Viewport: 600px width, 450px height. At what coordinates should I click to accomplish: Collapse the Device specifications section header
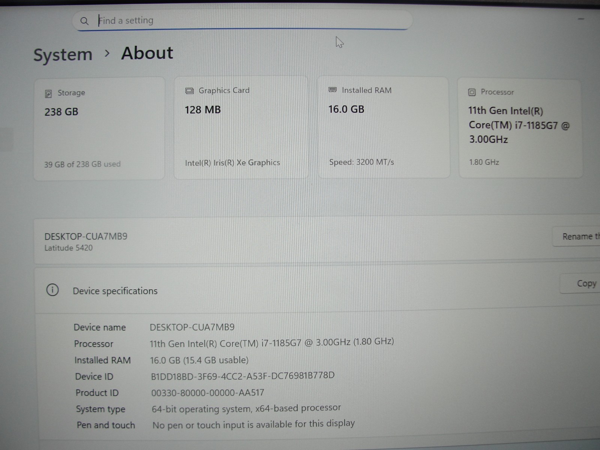(x=317, y=290)
